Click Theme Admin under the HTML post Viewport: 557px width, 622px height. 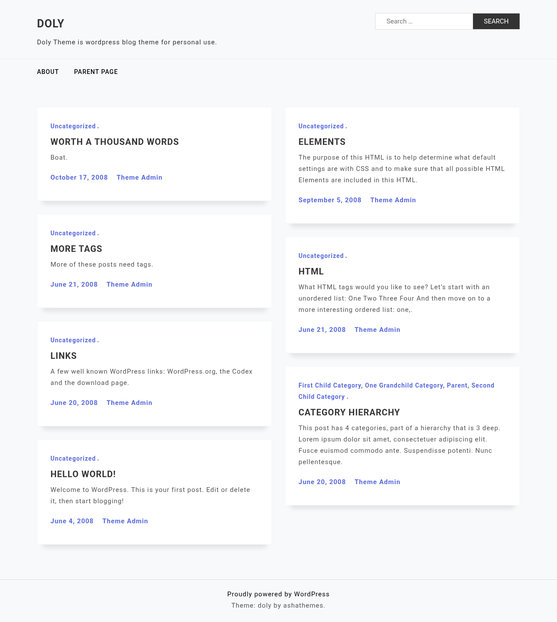tap(377, 330)
